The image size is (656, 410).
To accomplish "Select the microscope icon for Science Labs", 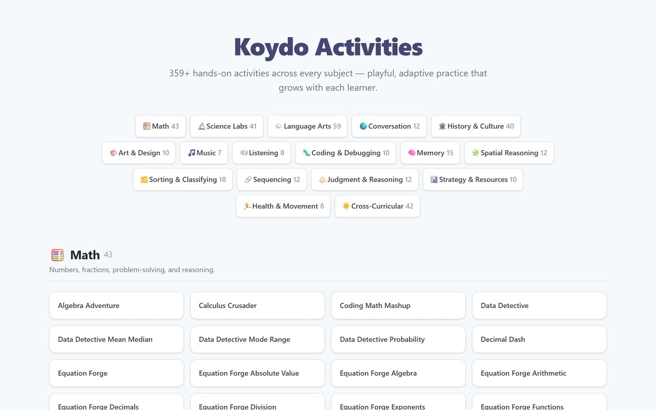I will tap(201, 126).
